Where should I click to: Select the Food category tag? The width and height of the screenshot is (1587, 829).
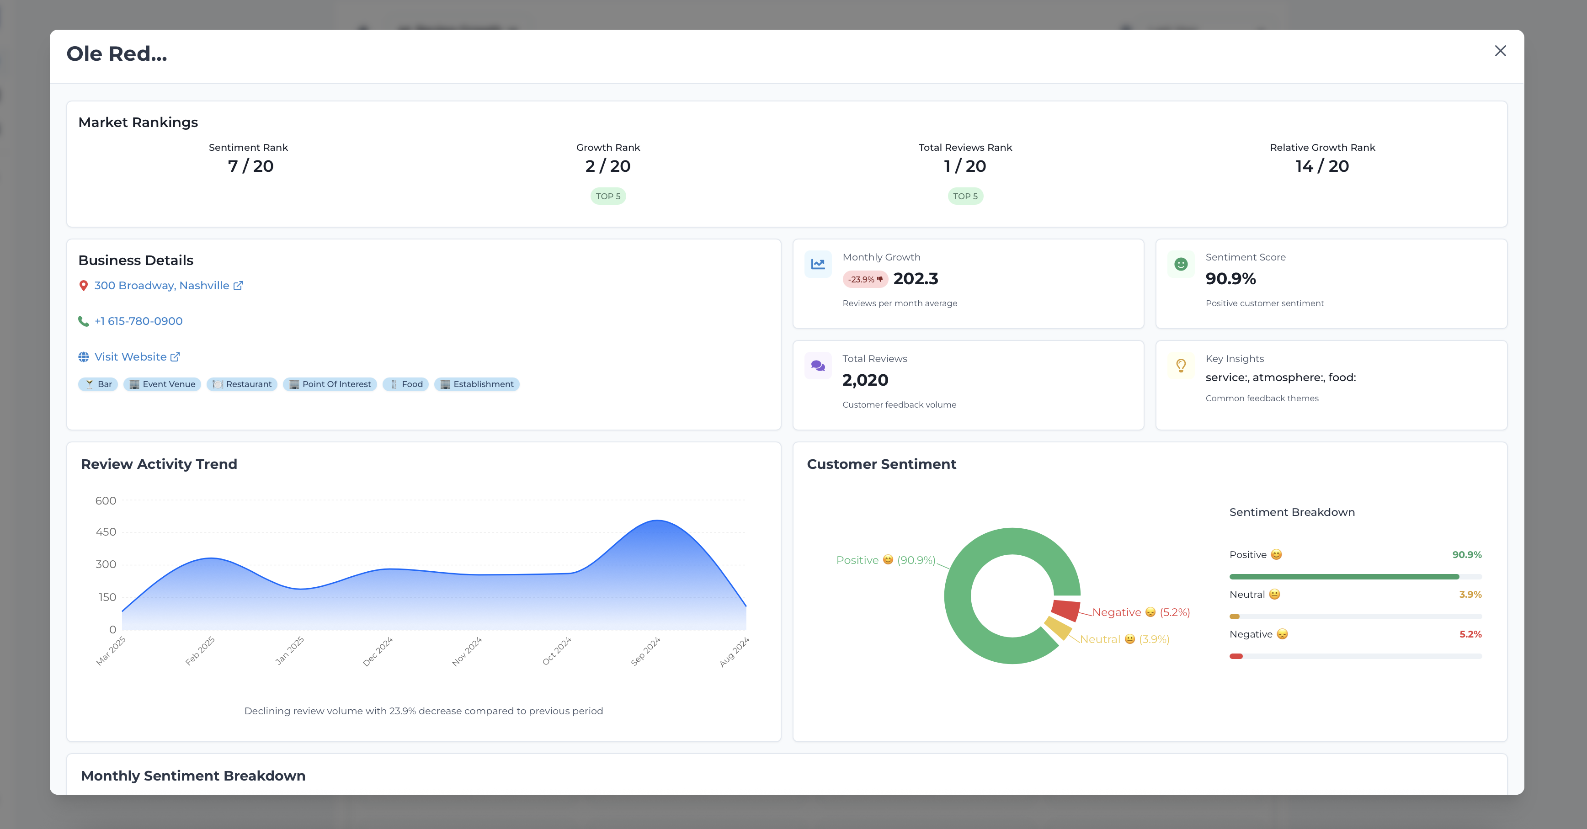tap(405, 384)
